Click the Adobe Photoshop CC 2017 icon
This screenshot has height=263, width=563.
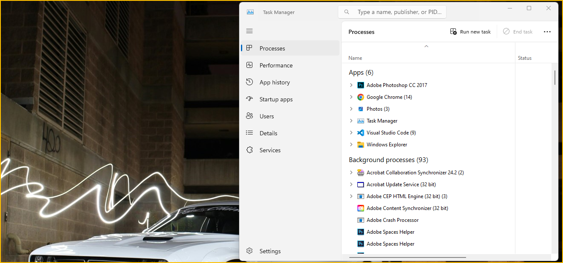(361, 85)
